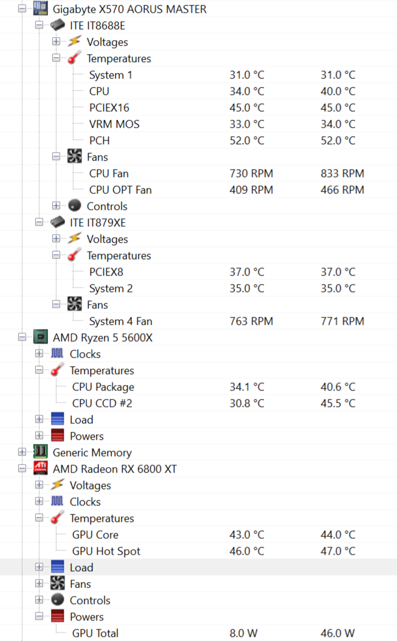Collapse the ITE IT879XE node

pos(39,222)
